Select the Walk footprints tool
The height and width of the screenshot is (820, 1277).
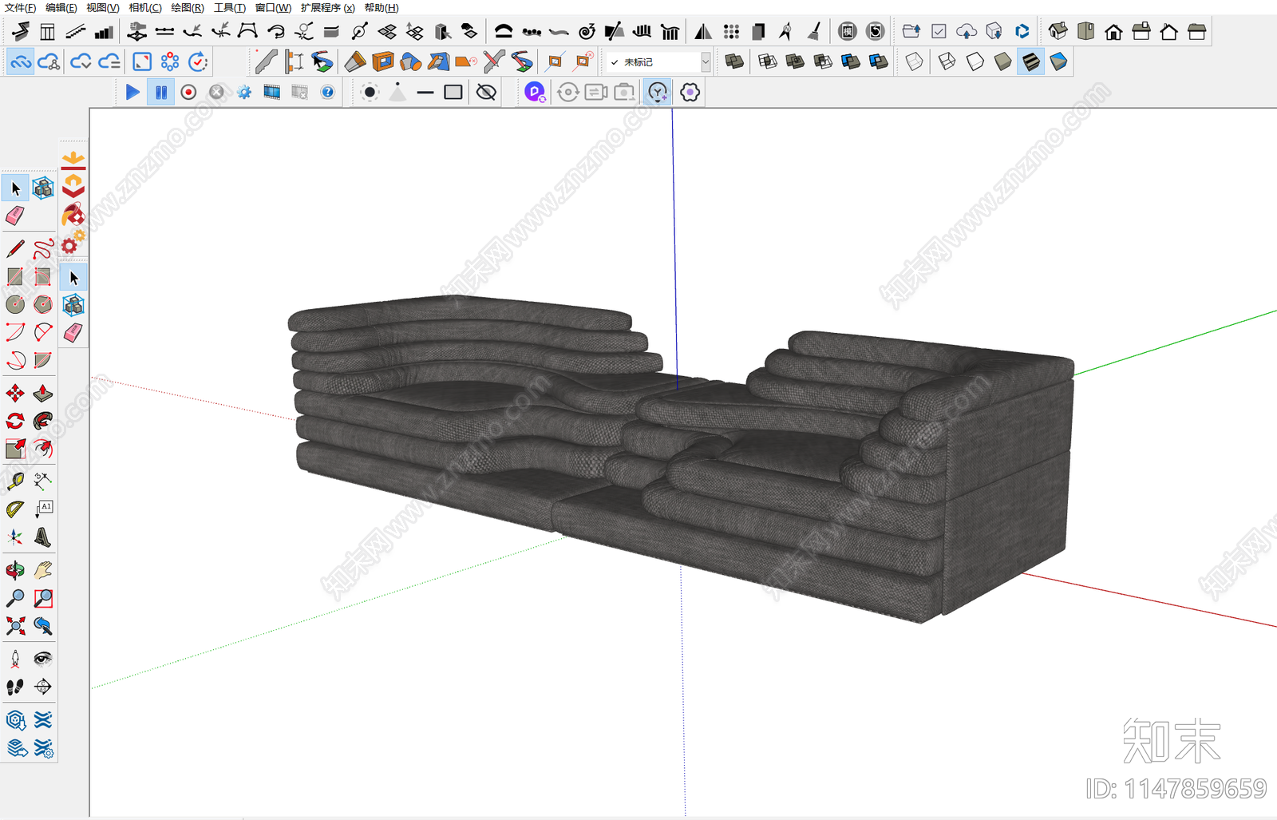point(15,686)
